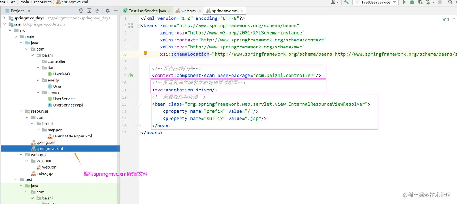The image size is (457, 204).
Task: Open web.xml under WEB-INF
Action: (x=50, y=167)
